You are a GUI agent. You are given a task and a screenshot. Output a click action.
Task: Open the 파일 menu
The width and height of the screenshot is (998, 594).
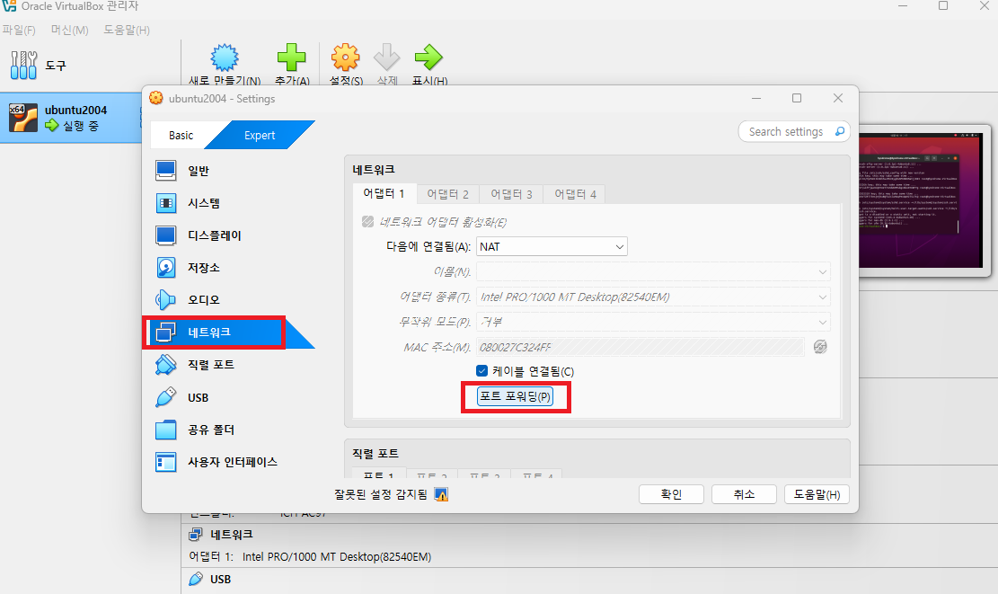[19, 30]
